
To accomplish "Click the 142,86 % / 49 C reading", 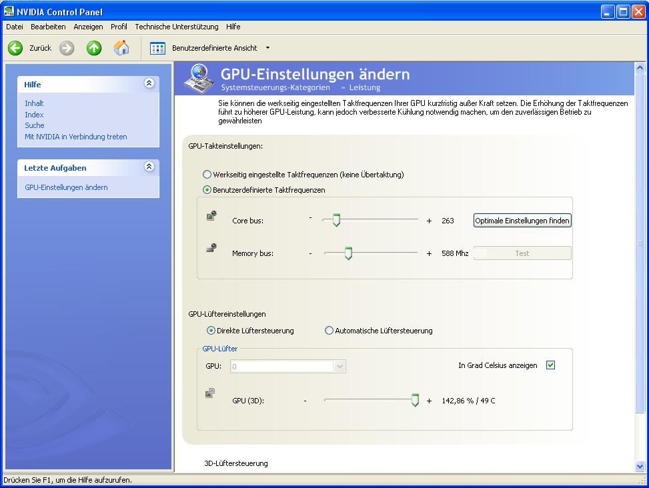I will pos(468,401).
